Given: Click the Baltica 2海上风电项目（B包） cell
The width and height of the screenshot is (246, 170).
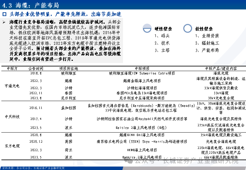Looking at the screenshot, I should pos(141,127).
